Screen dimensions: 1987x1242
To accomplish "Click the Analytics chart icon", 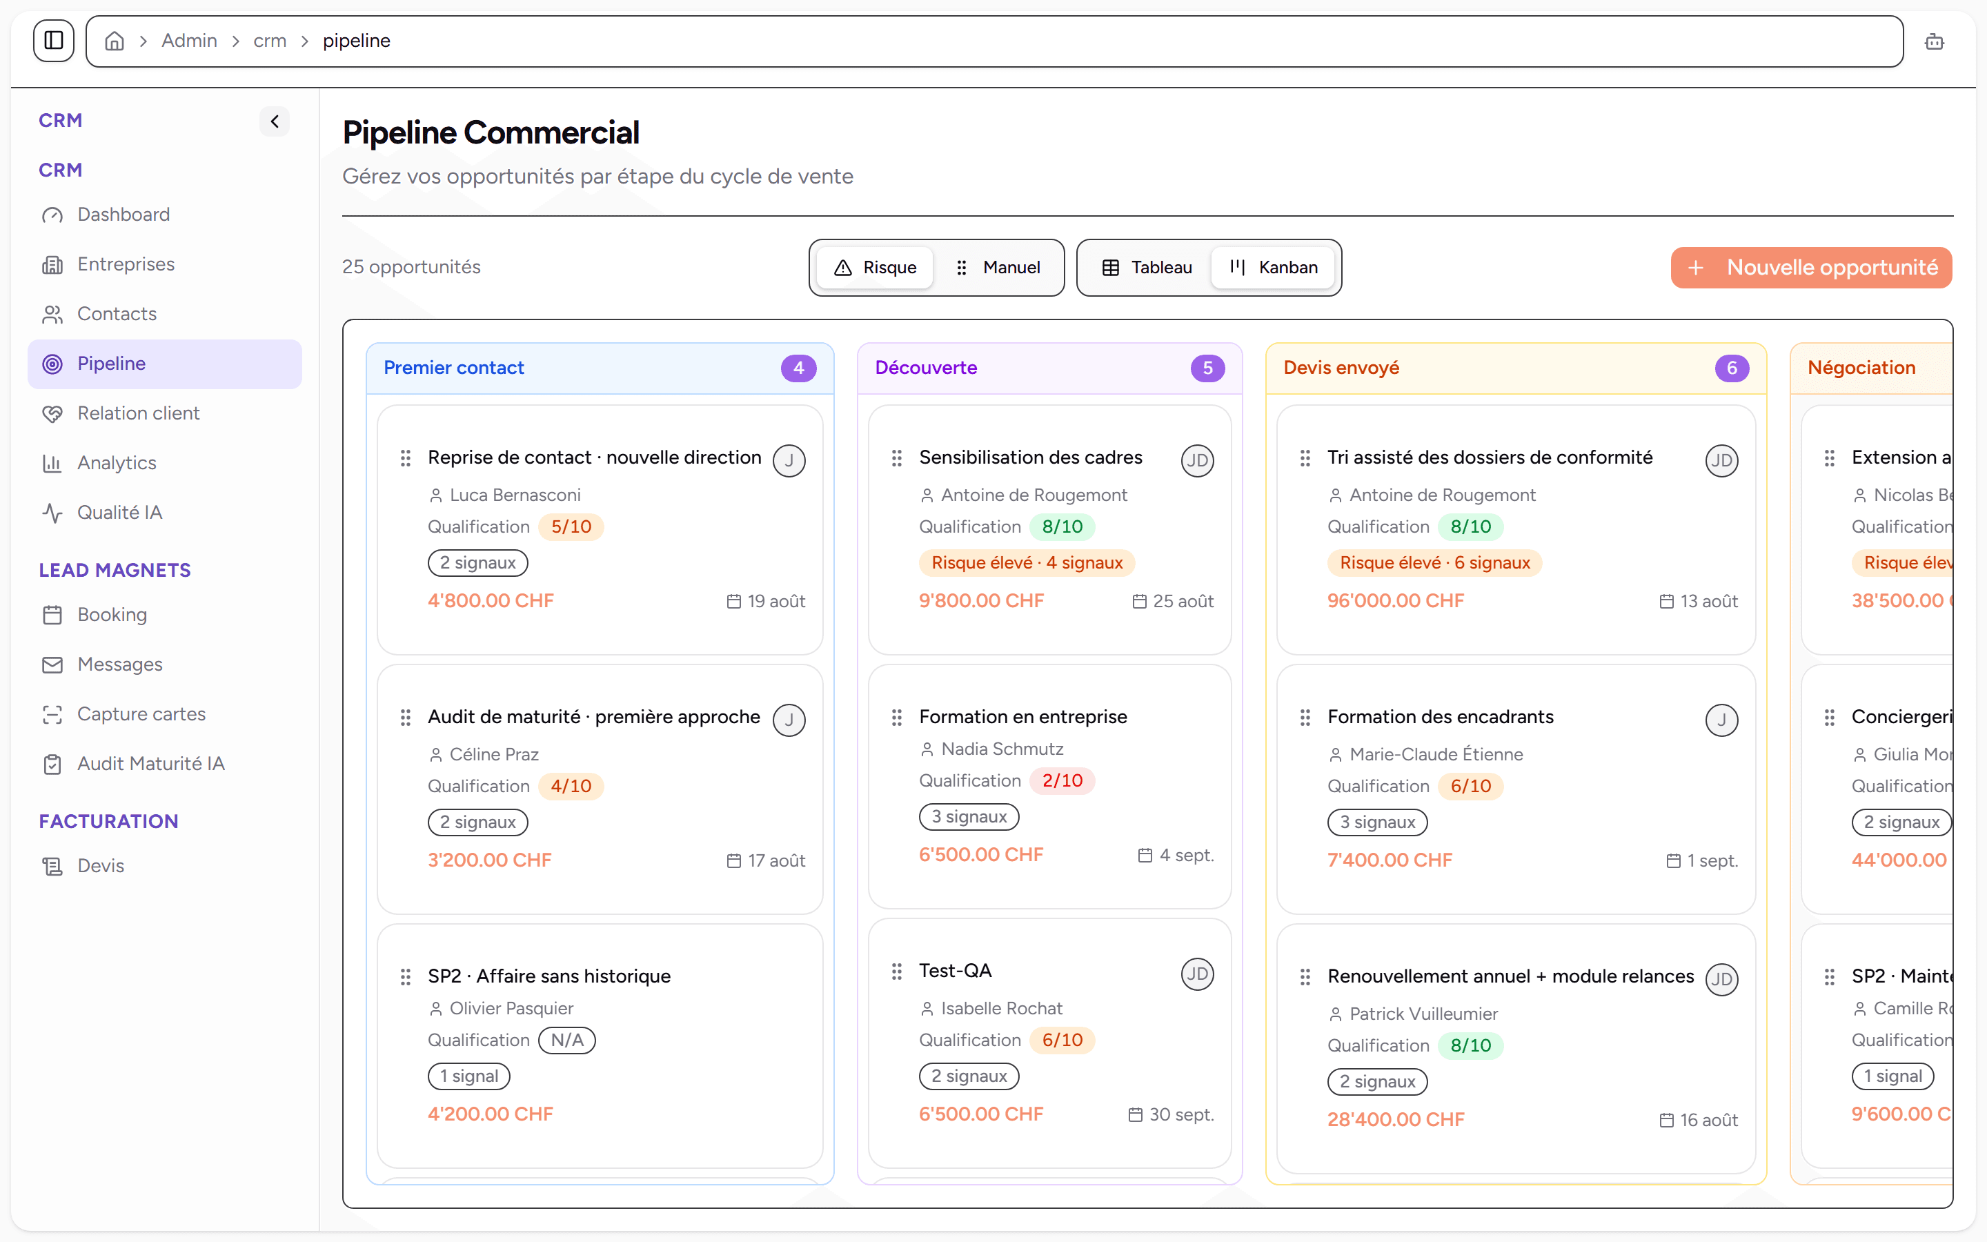I will point(52,463).
